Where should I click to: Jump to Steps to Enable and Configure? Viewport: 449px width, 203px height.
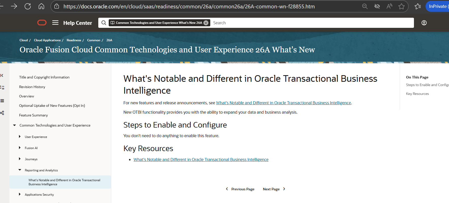click(427, 85)
